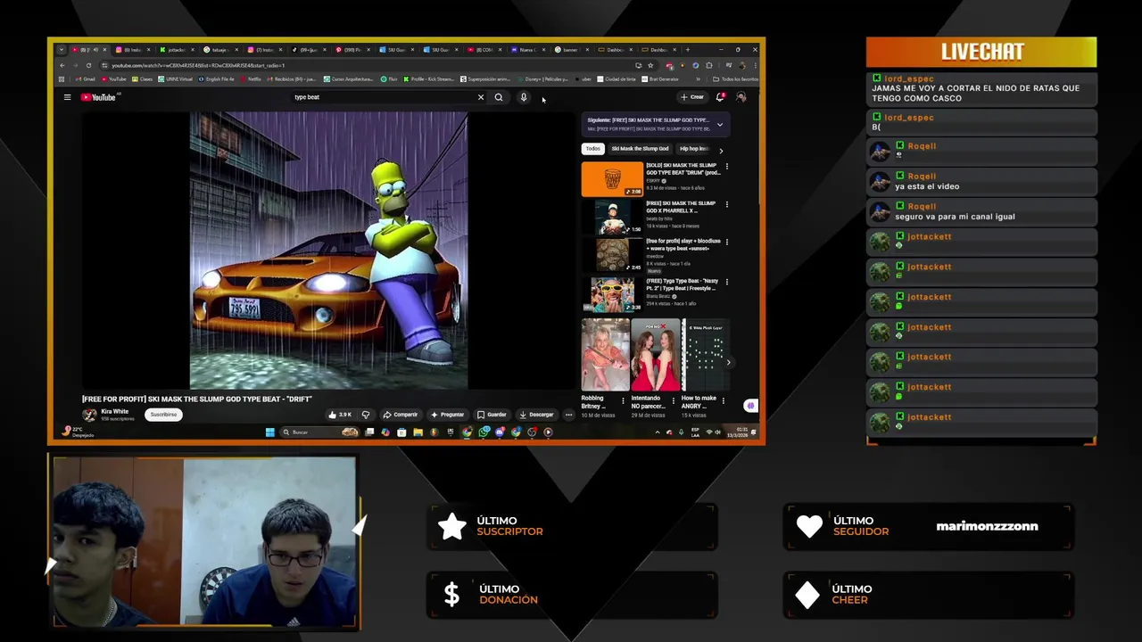Switch to the "banner" browser tab
Viewport: 1142px width, 642px height.
point(570,50)
